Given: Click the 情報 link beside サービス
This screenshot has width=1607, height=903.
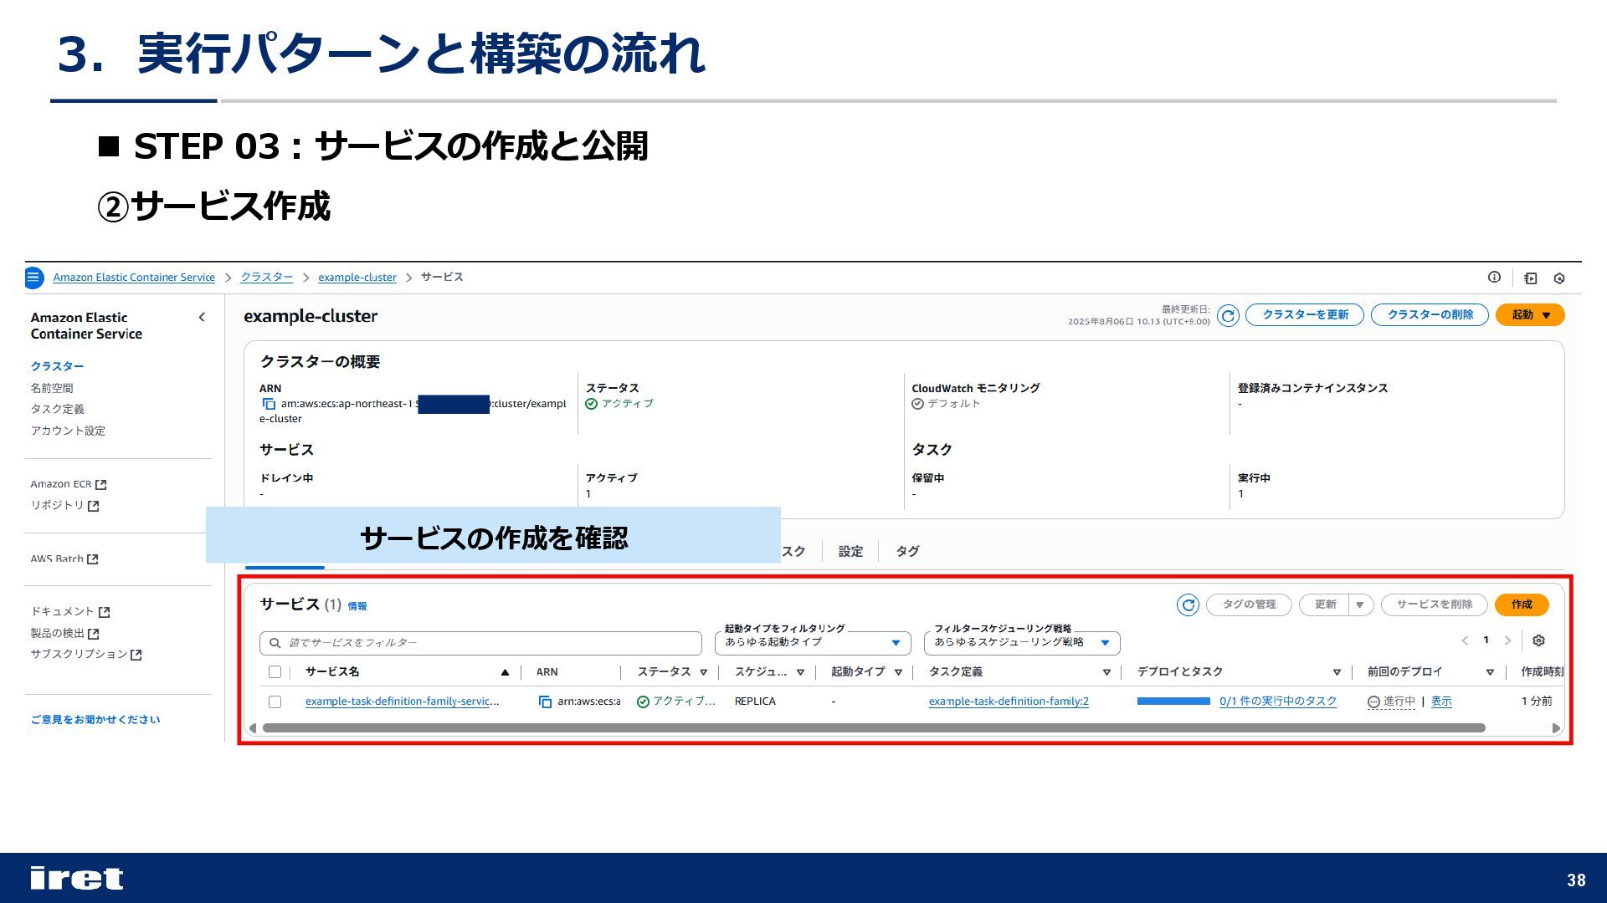Looking at the screenshot, I should click(357, 606).
